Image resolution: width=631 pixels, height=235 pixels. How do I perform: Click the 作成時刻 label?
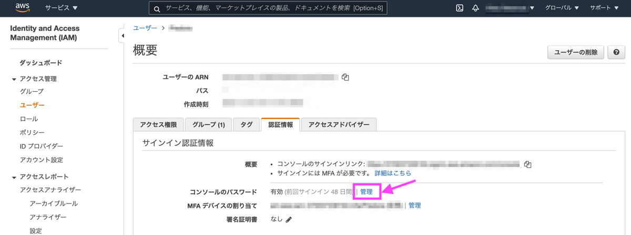pos(196,104)
